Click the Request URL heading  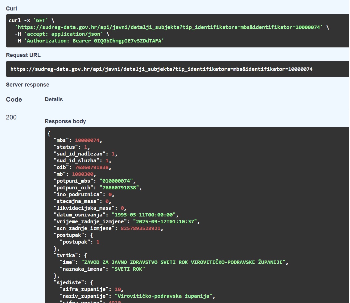click(23, 55)
